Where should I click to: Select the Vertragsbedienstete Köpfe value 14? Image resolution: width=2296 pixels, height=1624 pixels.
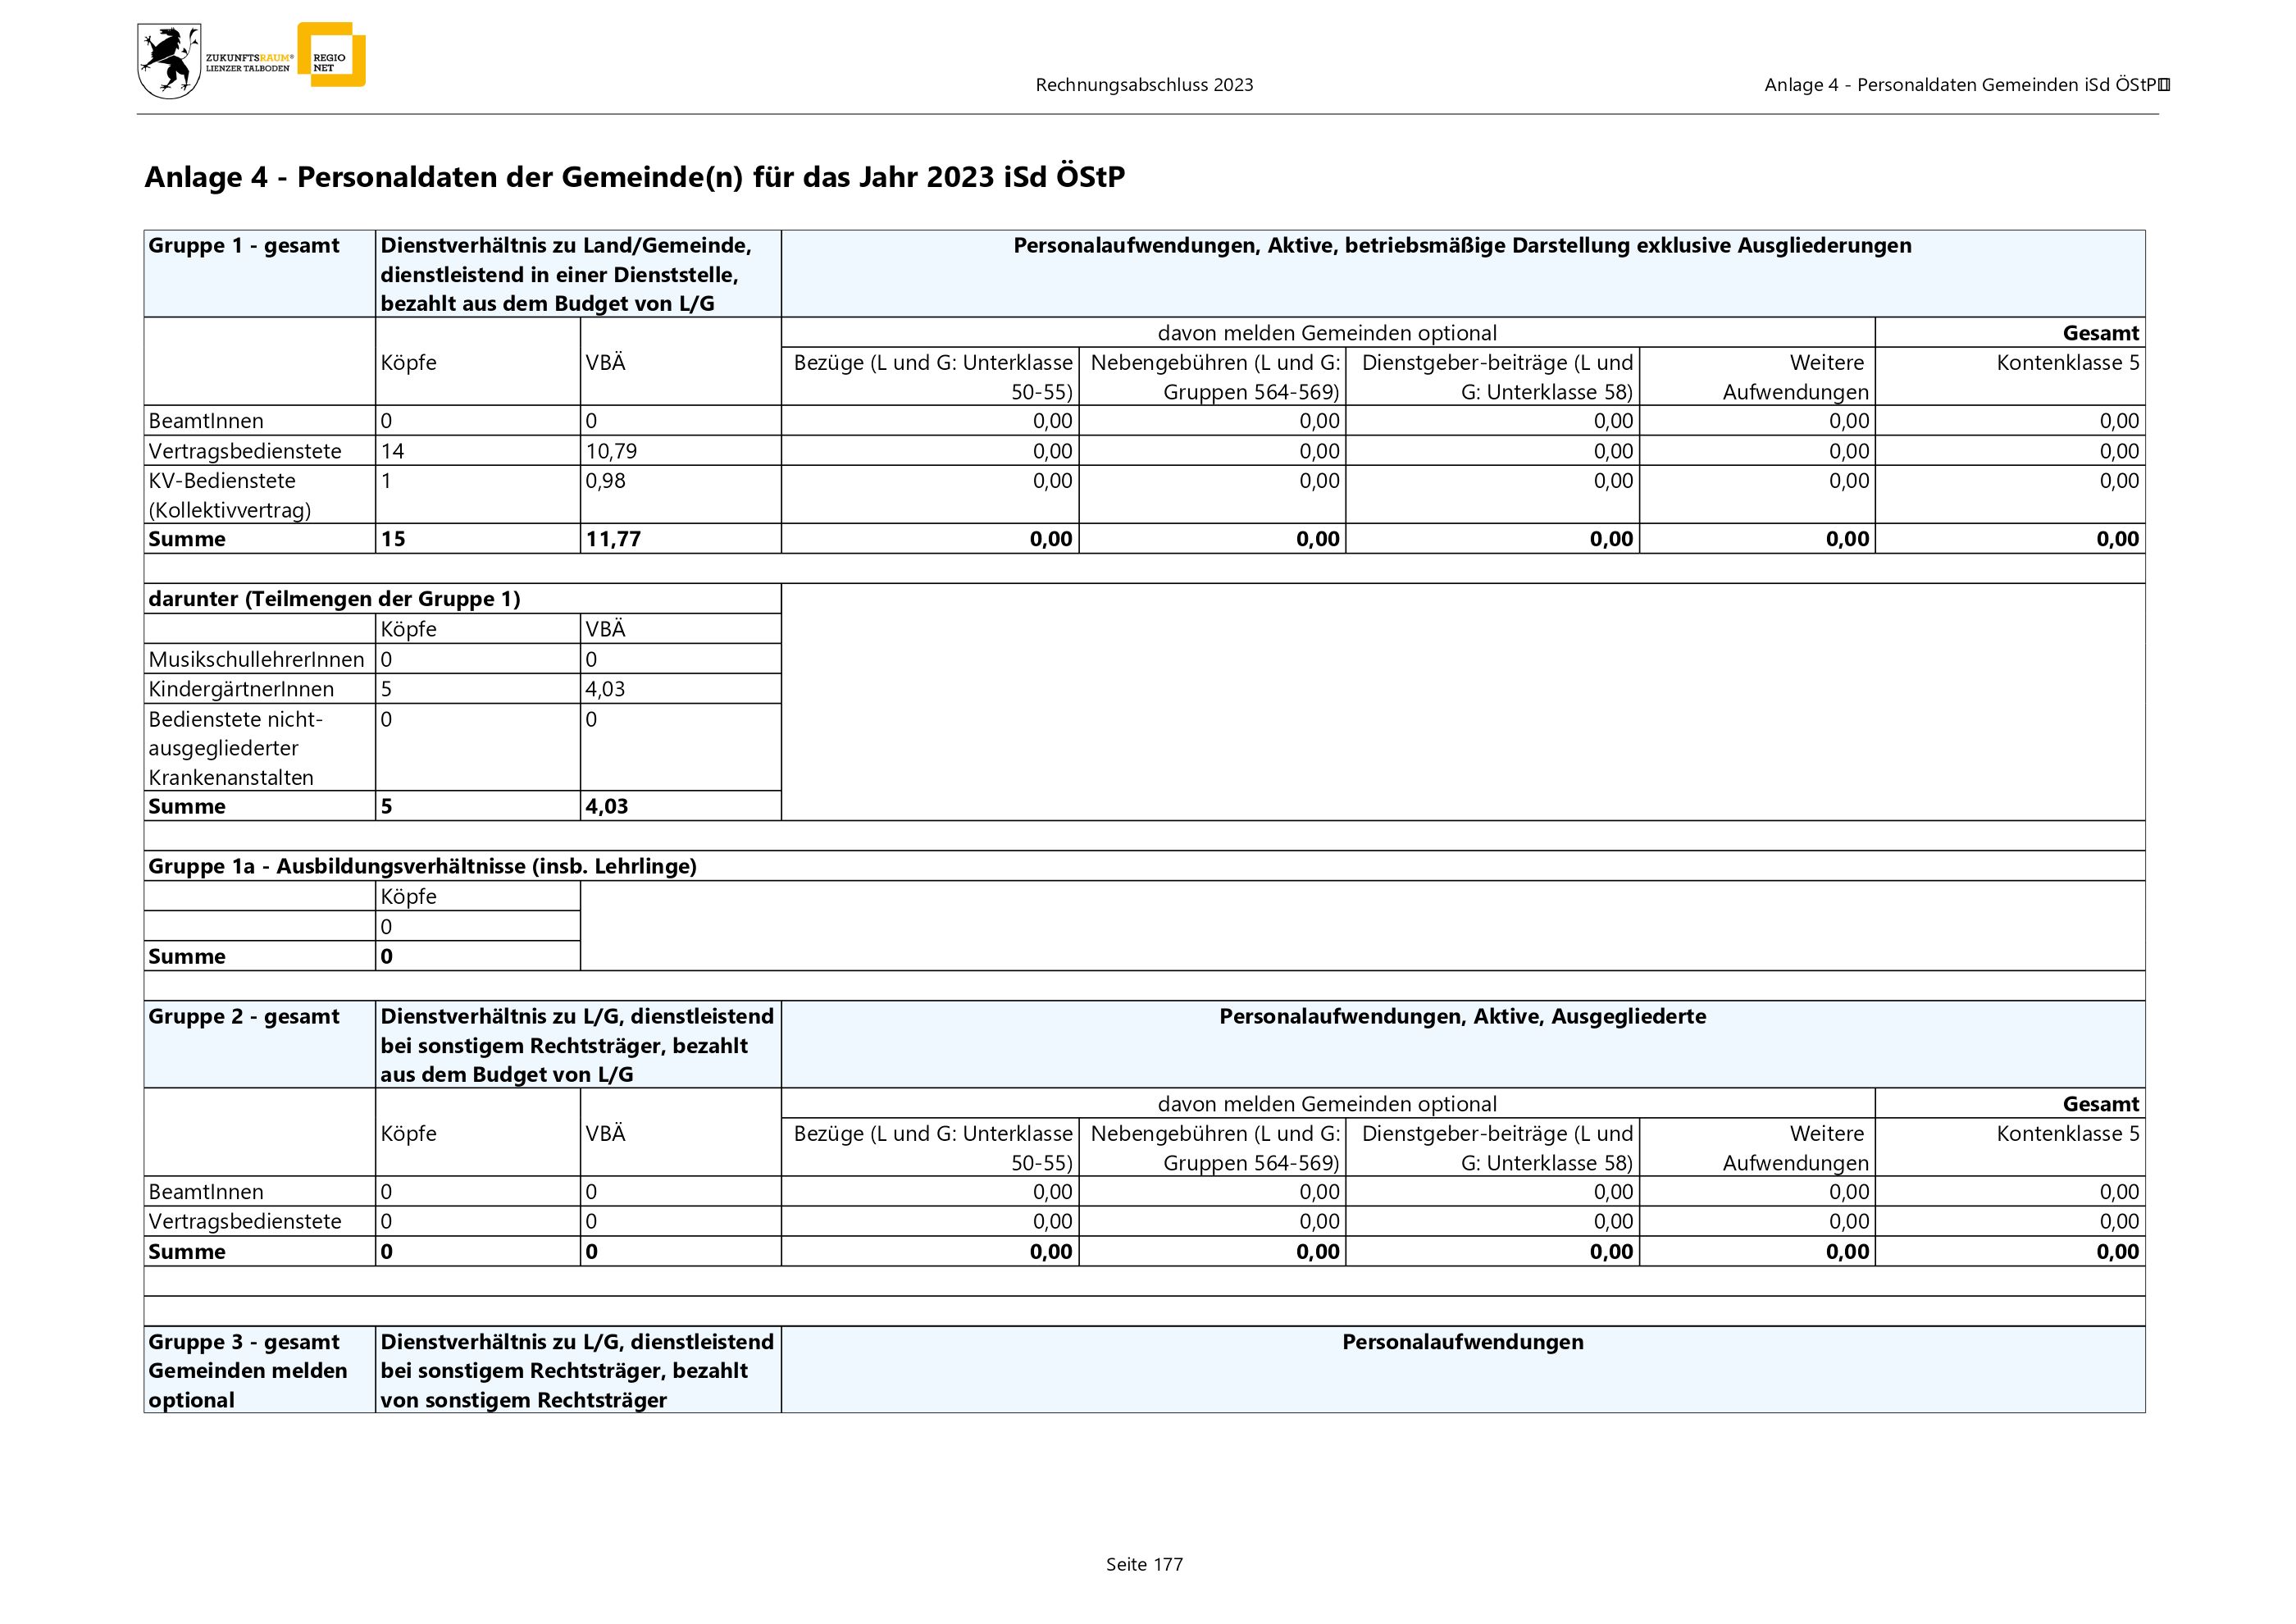pos(393,451)
